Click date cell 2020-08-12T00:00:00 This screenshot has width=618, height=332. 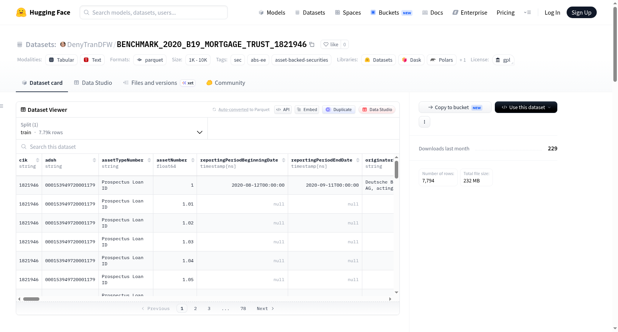click(242, 185)
